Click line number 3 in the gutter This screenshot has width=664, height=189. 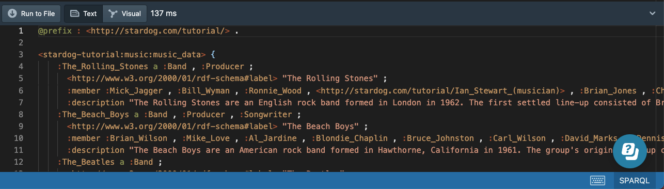[x=21, y=54]
